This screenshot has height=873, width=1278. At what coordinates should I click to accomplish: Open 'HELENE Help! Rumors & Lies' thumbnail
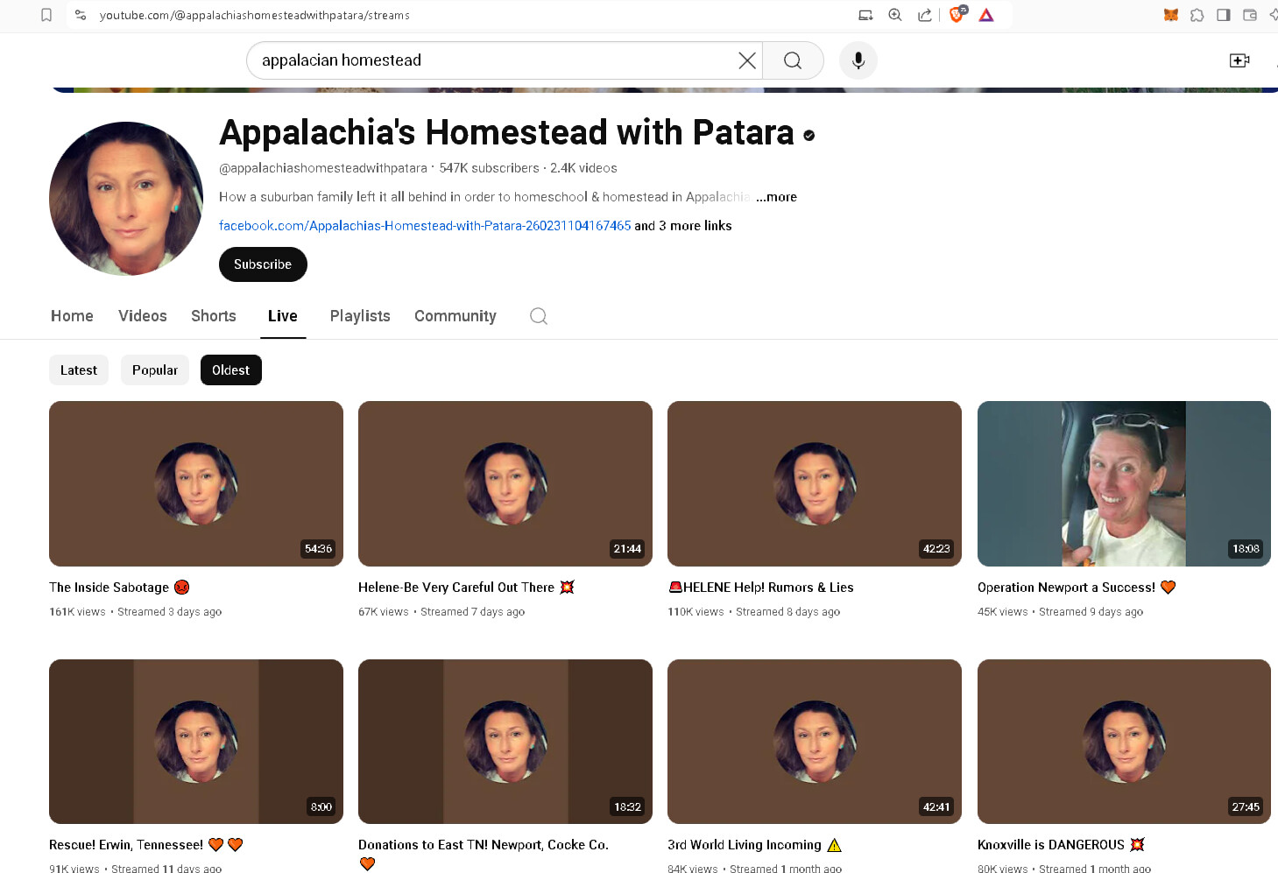coord(815,483)
